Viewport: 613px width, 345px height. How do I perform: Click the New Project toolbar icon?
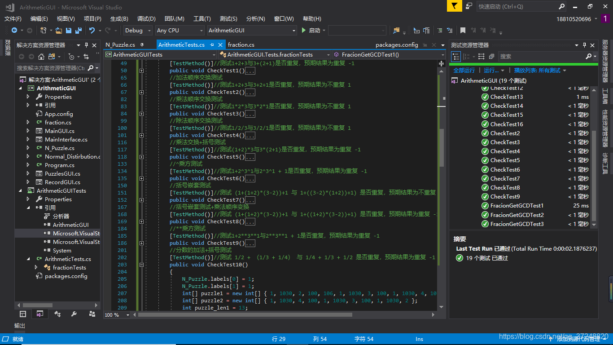click(44, 31)
